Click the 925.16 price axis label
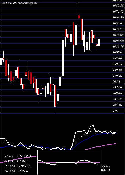 117,105
